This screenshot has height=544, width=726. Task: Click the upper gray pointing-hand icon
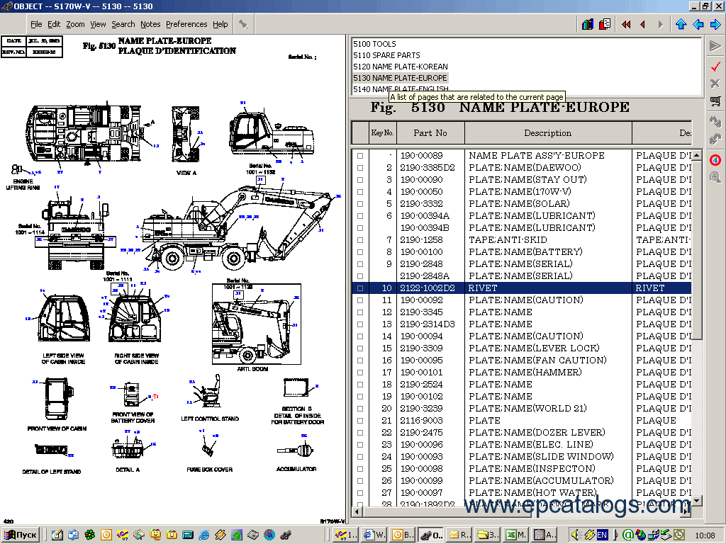click(x=715, y=121)
